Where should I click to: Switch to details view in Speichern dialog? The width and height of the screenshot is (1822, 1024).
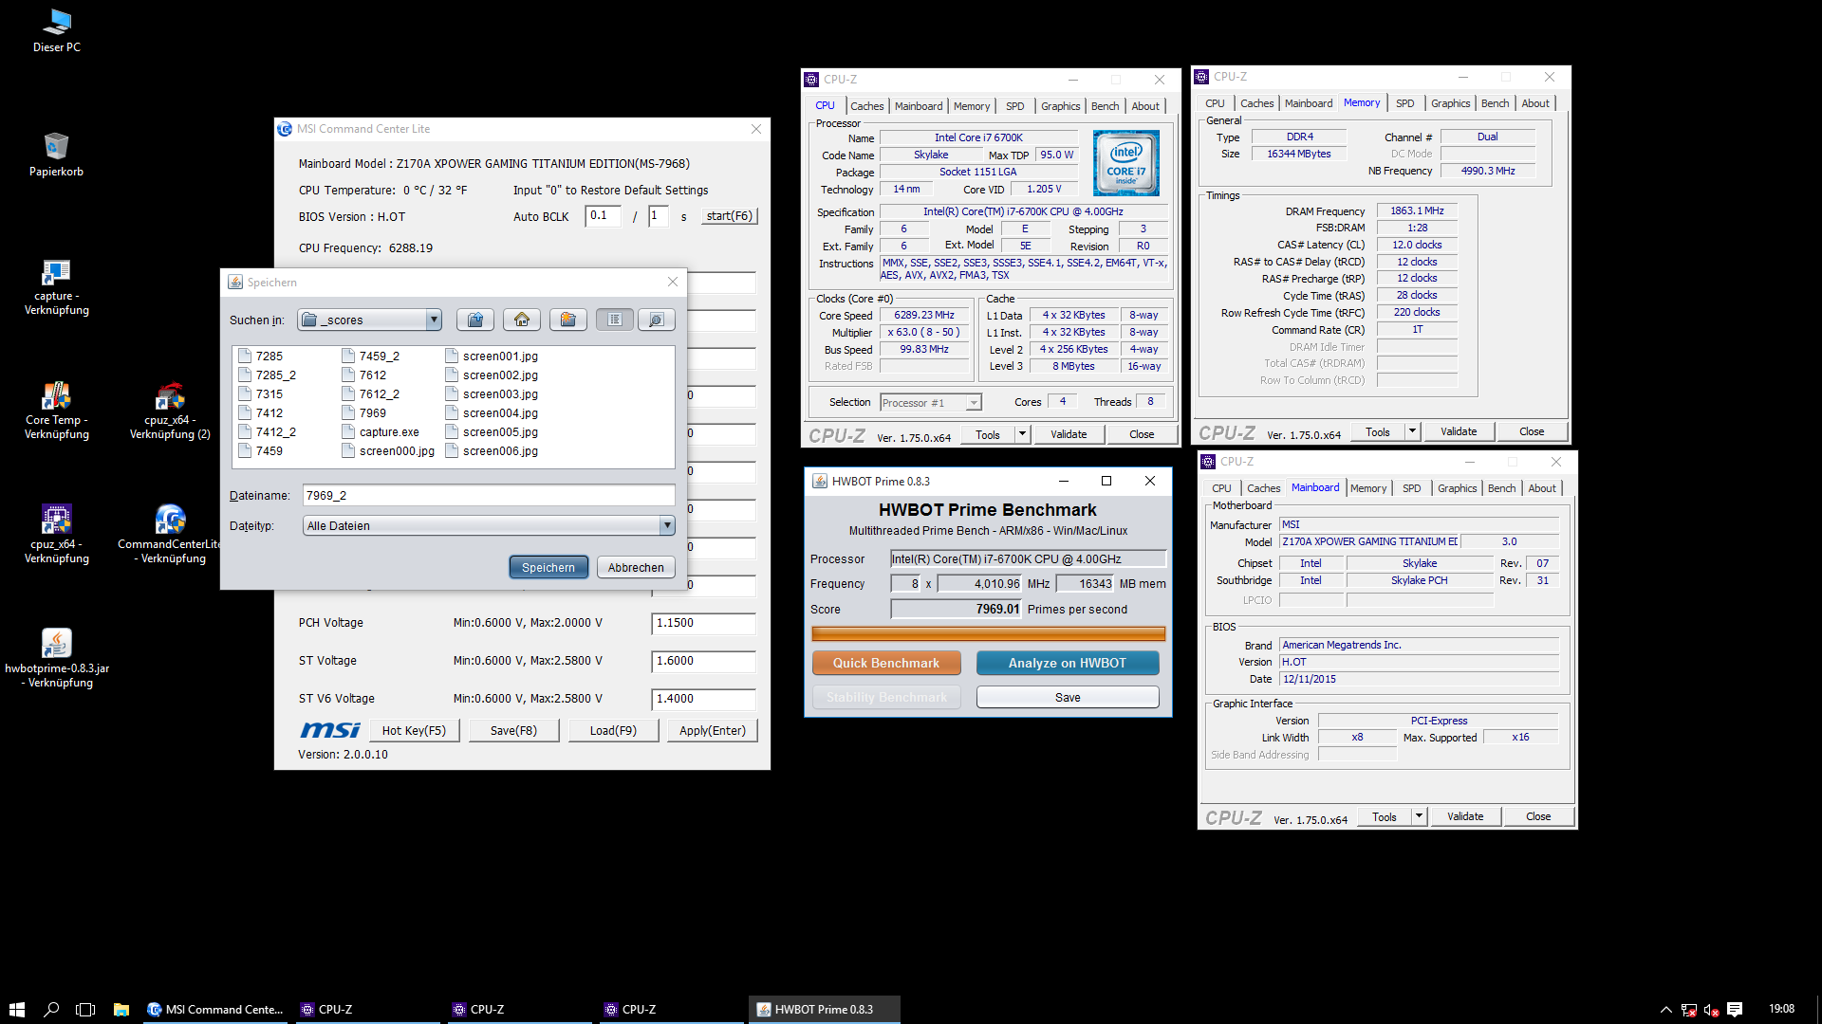657,320
